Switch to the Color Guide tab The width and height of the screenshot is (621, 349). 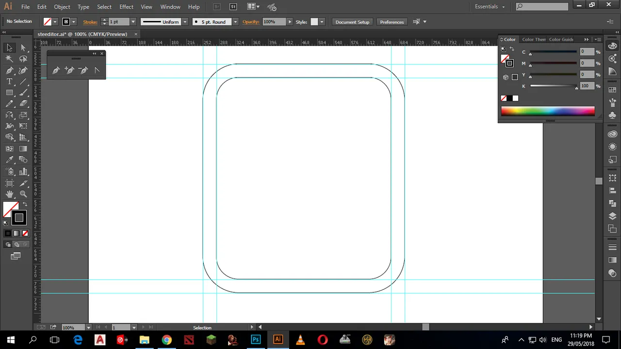[x=561, y=39]
